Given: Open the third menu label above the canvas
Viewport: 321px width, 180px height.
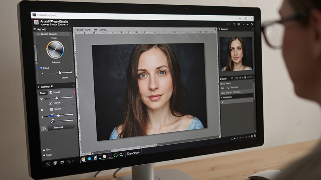Looking at the screenshot, I should (103, 30).
